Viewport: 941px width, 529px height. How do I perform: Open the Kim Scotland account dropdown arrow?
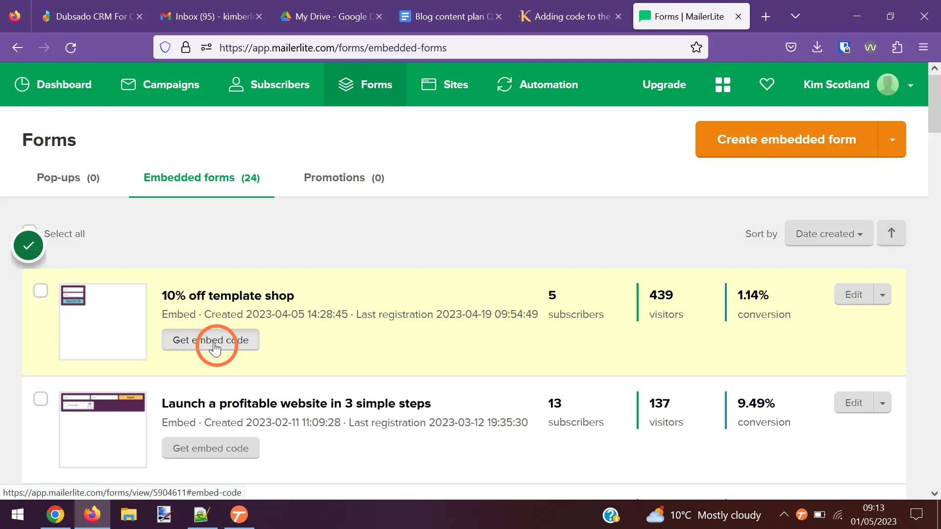tap(911, 85)
